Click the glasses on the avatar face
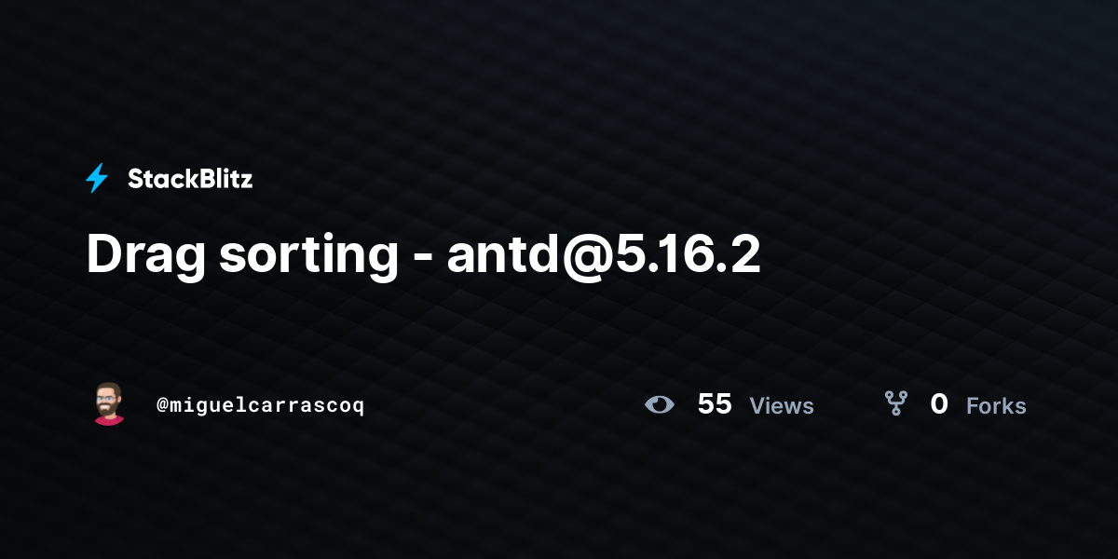Image resolution: width=1118 pixels, height=559 pixels. point(109,399)
